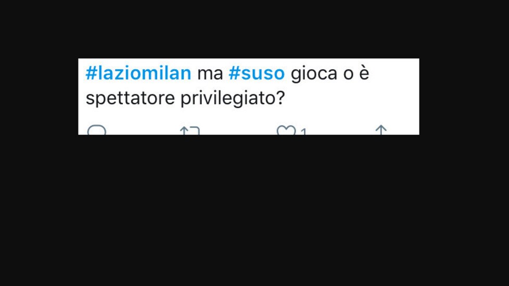This screenshot has height=286, width=509.
Task: Click white space between reply and retweet icons
Action: point(143,129)
